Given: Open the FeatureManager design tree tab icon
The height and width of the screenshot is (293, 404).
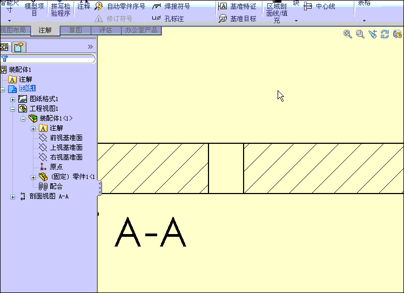Looking at the screenshot, I should (x=5, y=47).
